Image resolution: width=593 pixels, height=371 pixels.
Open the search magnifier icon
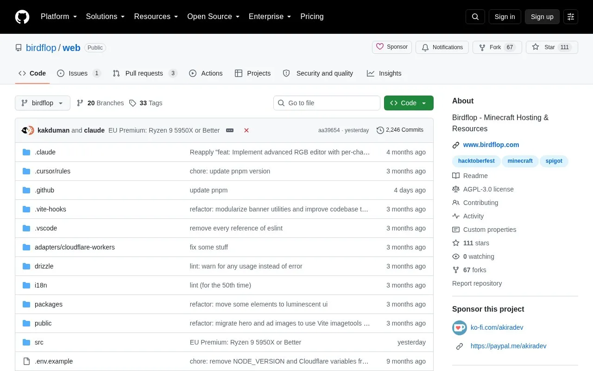coord(475,17)
